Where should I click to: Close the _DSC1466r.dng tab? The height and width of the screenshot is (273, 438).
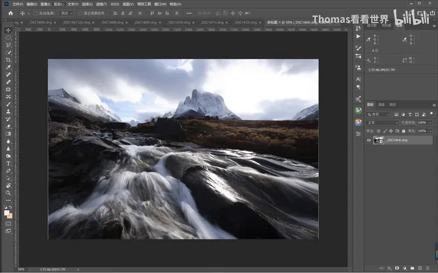coord(55,23)
